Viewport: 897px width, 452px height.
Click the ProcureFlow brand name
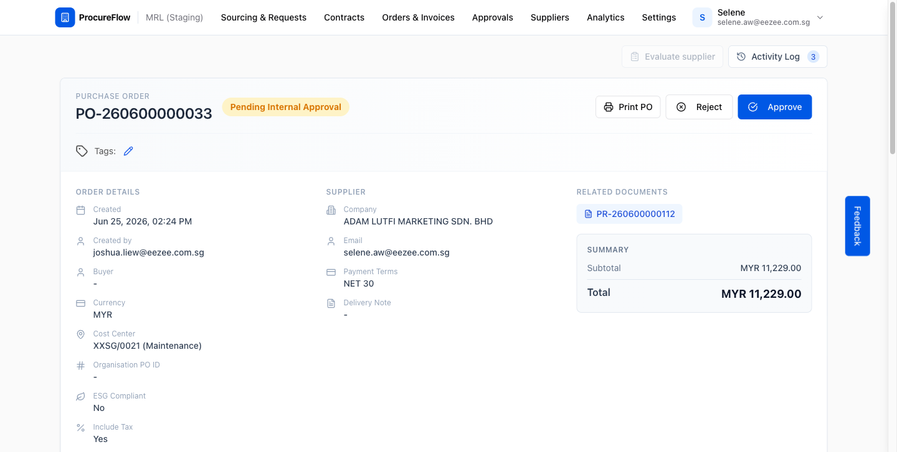coord(105,17)
